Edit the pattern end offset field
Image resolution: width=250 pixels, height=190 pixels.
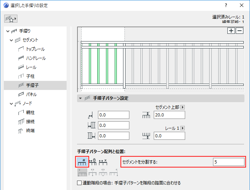click(x=114, y=136)
